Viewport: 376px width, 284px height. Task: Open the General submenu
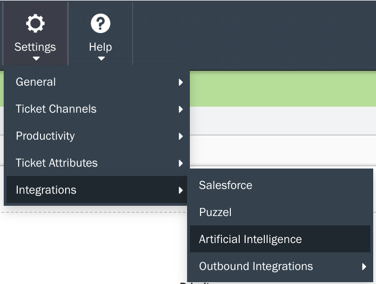tap(36, 82)
